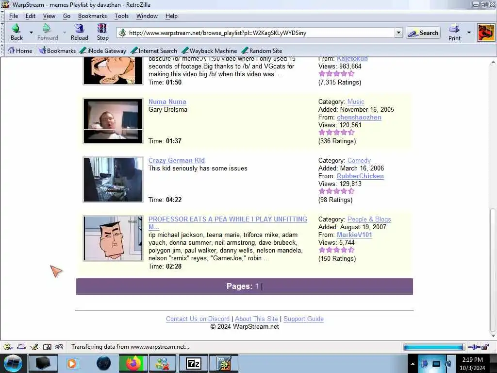Click the security padlock icon in the status bar
497x373 pixels.
[485, 347]
